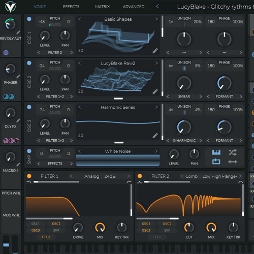Click the REV DLY AUT macro pencil icon
254x254 pixels.
(18, 33)
